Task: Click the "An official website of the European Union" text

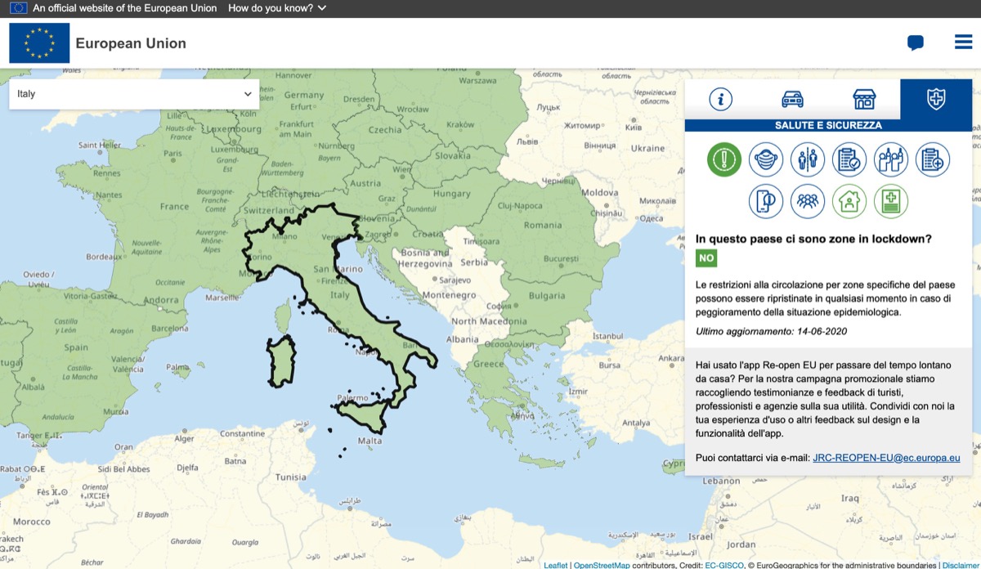Action: click(125, 8)
